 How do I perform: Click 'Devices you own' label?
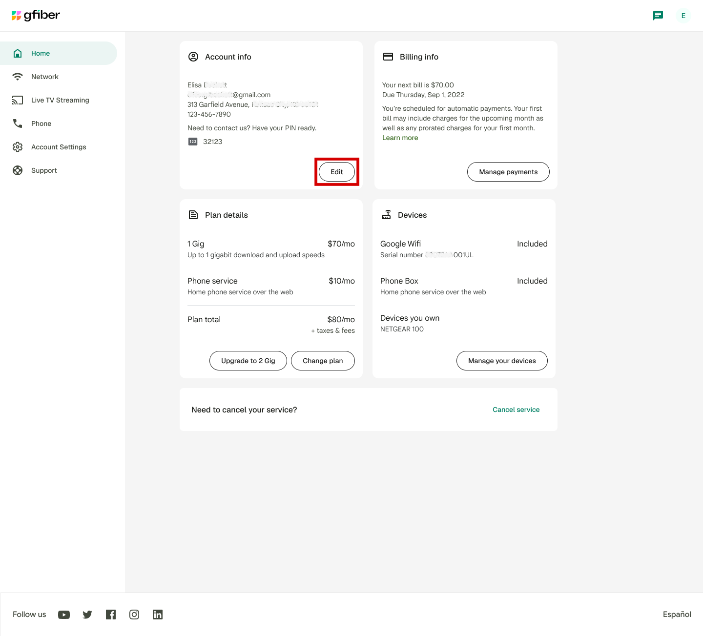[410, 318]
